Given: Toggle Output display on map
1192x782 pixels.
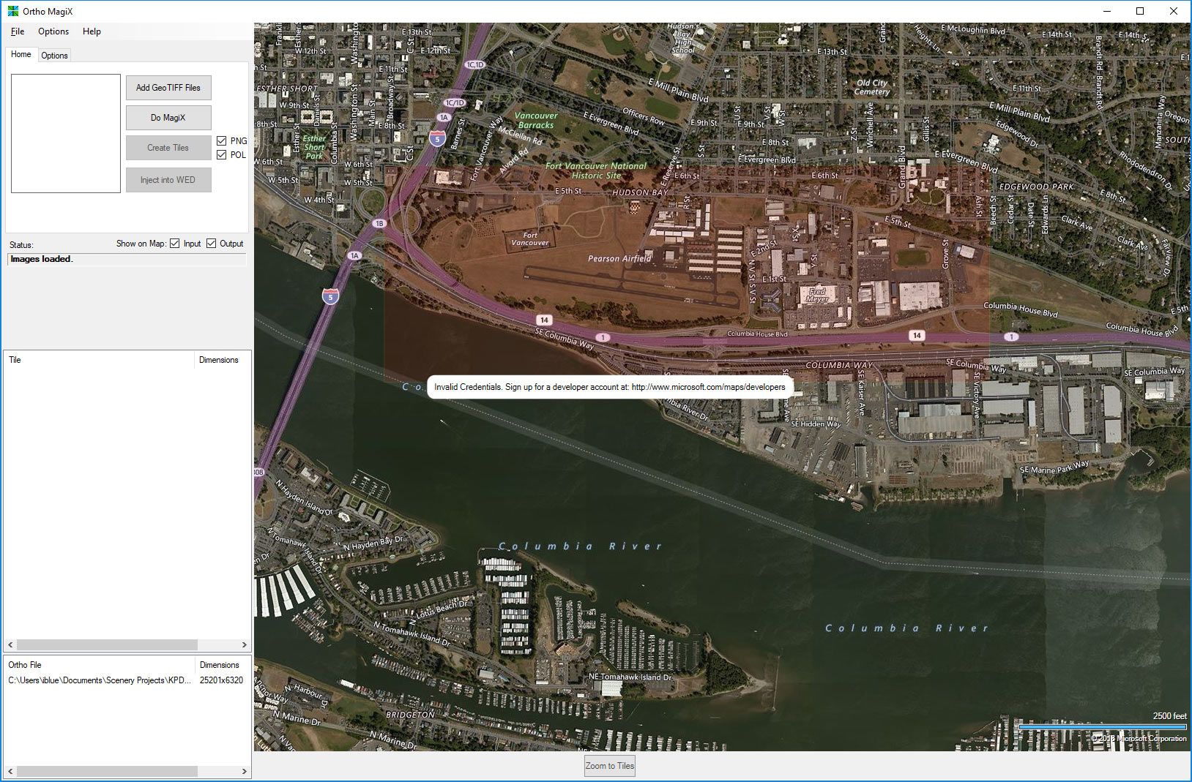Looking at the screenshot, I should (x=212, y=244).
